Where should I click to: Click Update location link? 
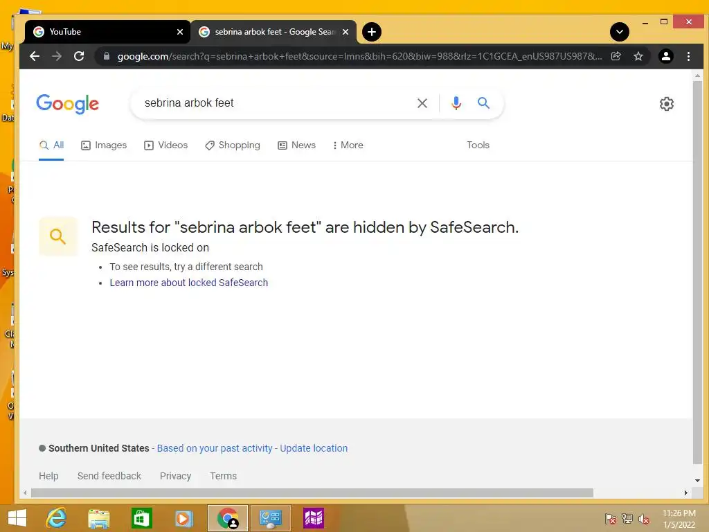tap(314, 448)
